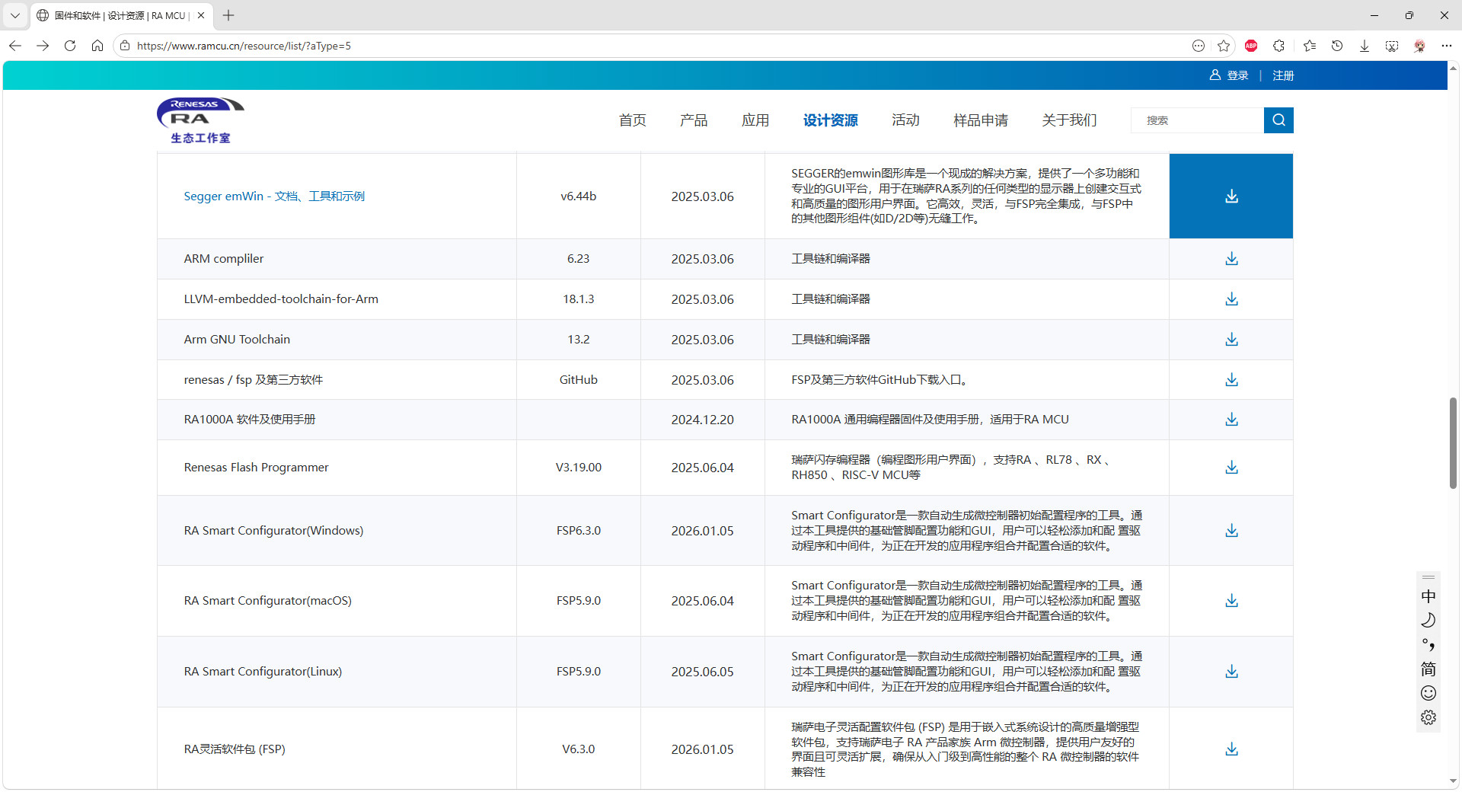Open the 产品 navigation menu
Image resolution: width=1462 pixels, height=792 pixels.
click(694, 120)
